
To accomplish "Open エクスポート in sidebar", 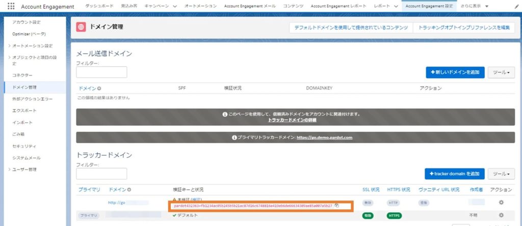I will pyautogui.click(x=24, y=110).
